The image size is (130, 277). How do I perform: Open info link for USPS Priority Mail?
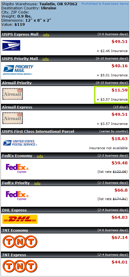(x=45, y=59)
